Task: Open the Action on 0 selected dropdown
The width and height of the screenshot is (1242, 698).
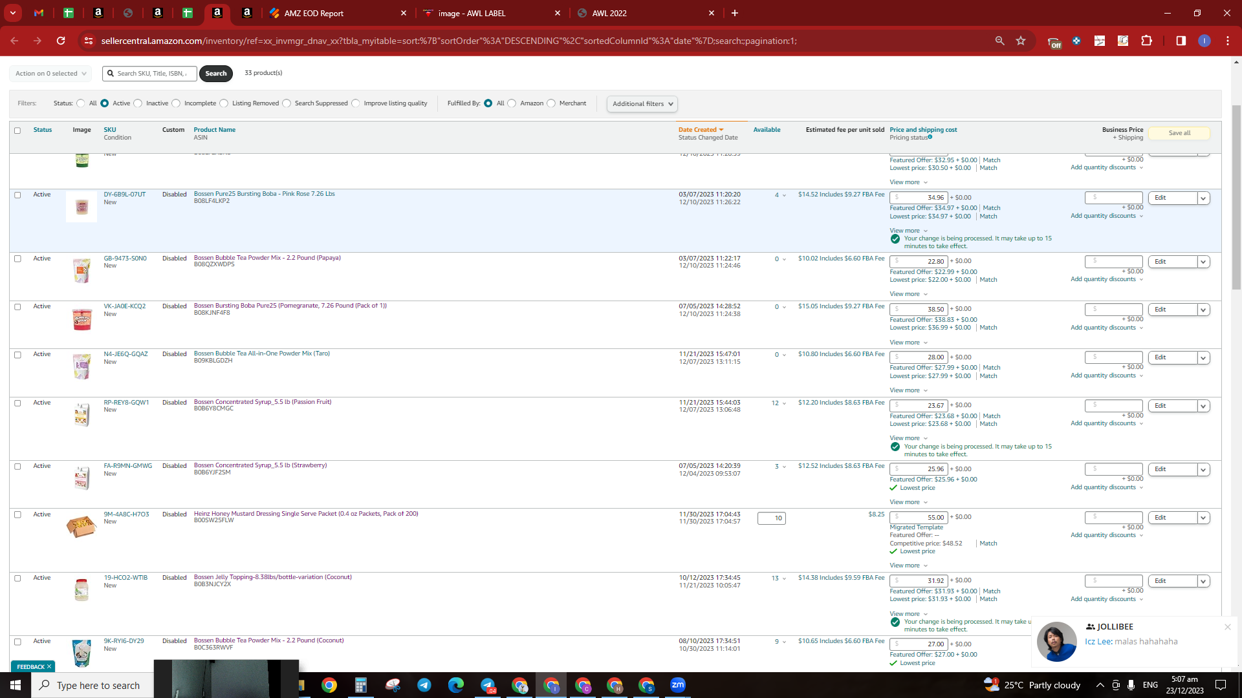Action: pos(50,74)
